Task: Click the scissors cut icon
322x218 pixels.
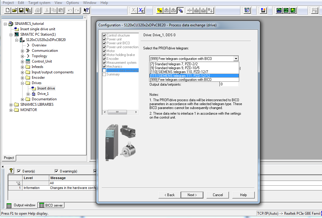Action: [47, 10]
